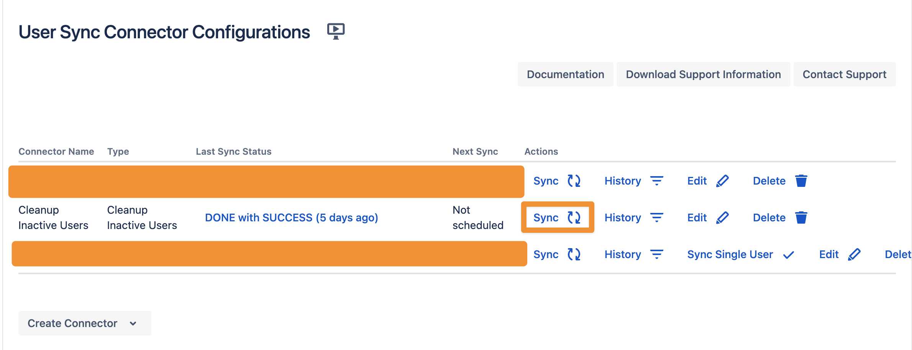
Task: Click the pencil edit icon for Cleanup Inactive Users
Action: point(723,218)
